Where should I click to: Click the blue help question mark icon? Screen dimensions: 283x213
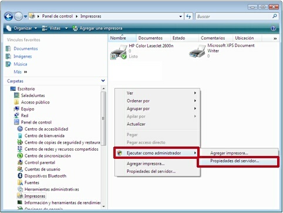pos(274,28)
